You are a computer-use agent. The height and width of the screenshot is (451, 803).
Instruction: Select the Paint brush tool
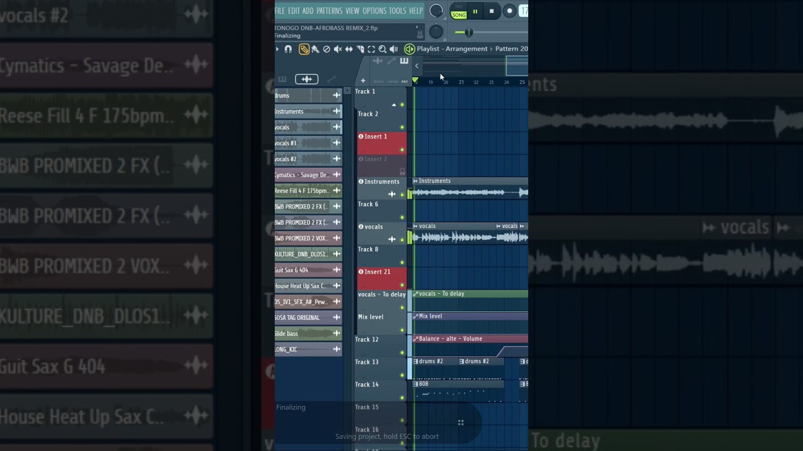[x=315, y=49]
